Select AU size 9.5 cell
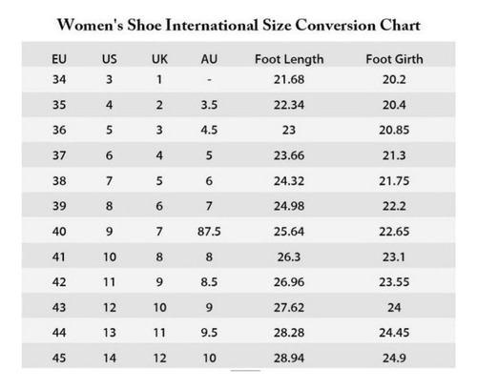The height and width of the screenshot is (389, 477). click(x=209, y=333)
